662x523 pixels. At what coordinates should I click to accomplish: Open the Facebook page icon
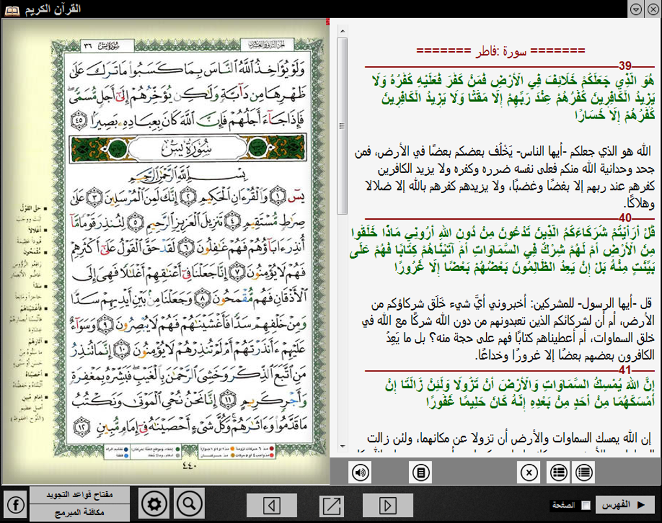tap(15, 504)
